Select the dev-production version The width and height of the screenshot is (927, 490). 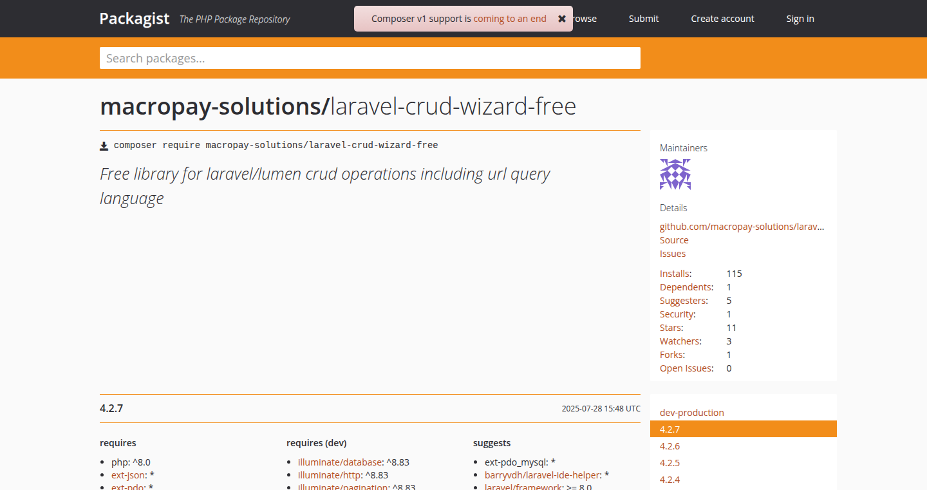click(692, 413)
